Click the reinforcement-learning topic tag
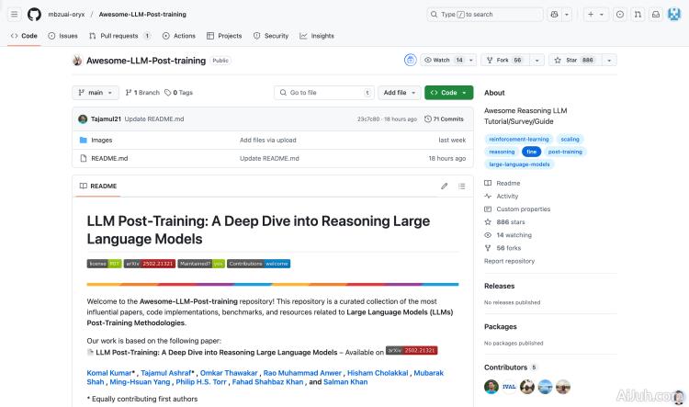The height and width of the screenshot is (407, 689). tap(519, 139)
